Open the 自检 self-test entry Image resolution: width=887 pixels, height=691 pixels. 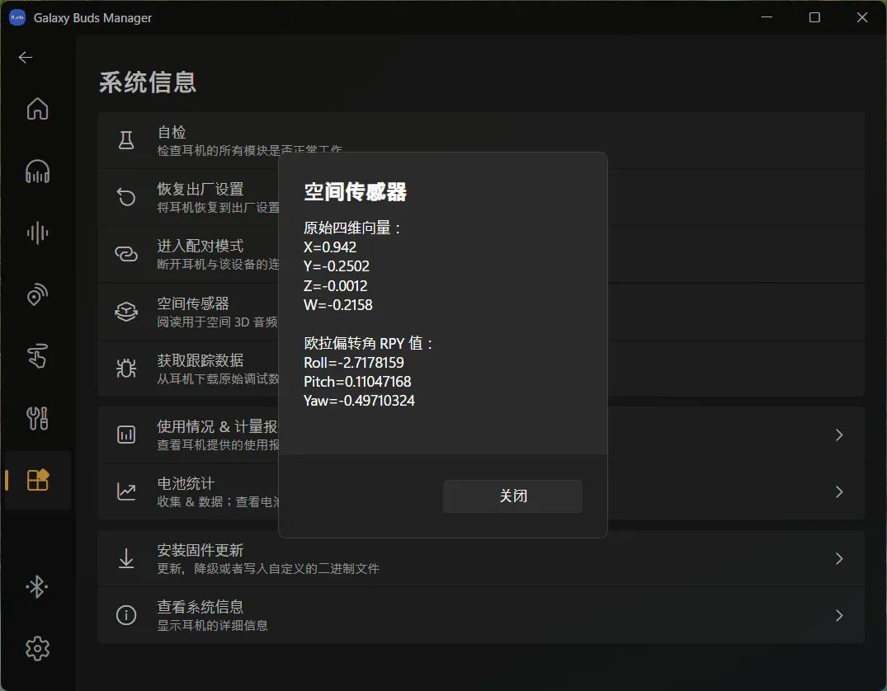pos(481,140)
